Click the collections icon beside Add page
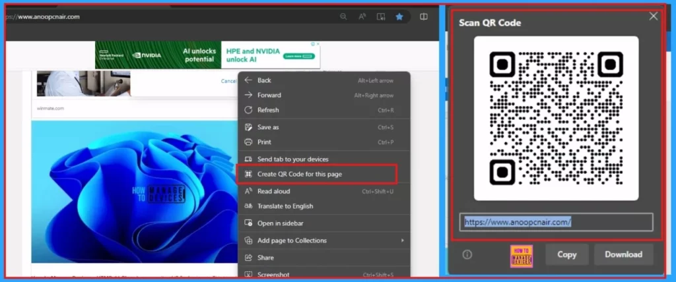 pos(248,240)
